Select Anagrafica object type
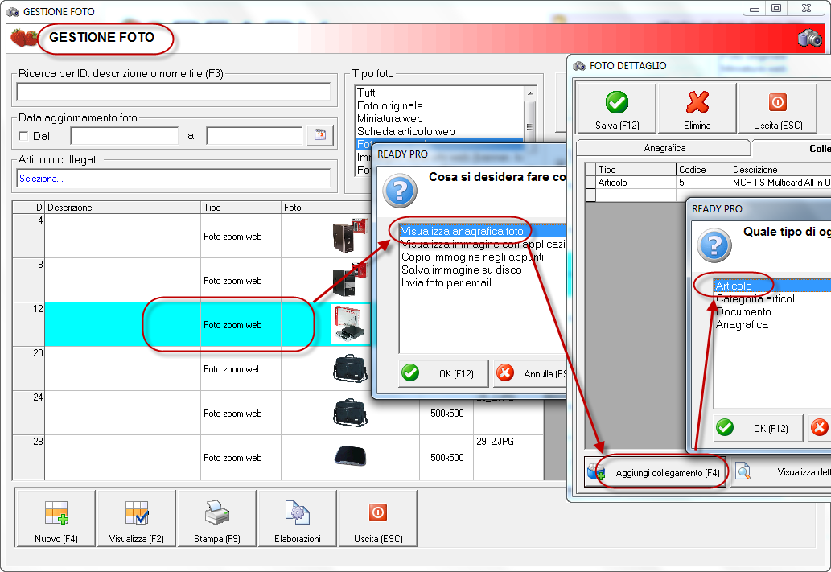Screen dimensions: 831x572 (x=772, y=324)
